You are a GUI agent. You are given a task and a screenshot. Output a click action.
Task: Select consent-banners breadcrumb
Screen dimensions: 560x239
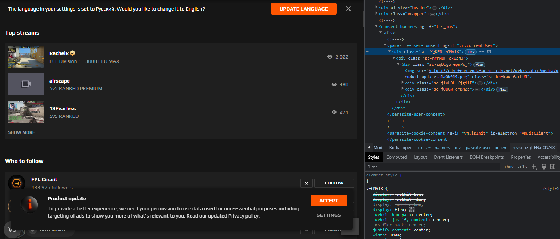433,148
